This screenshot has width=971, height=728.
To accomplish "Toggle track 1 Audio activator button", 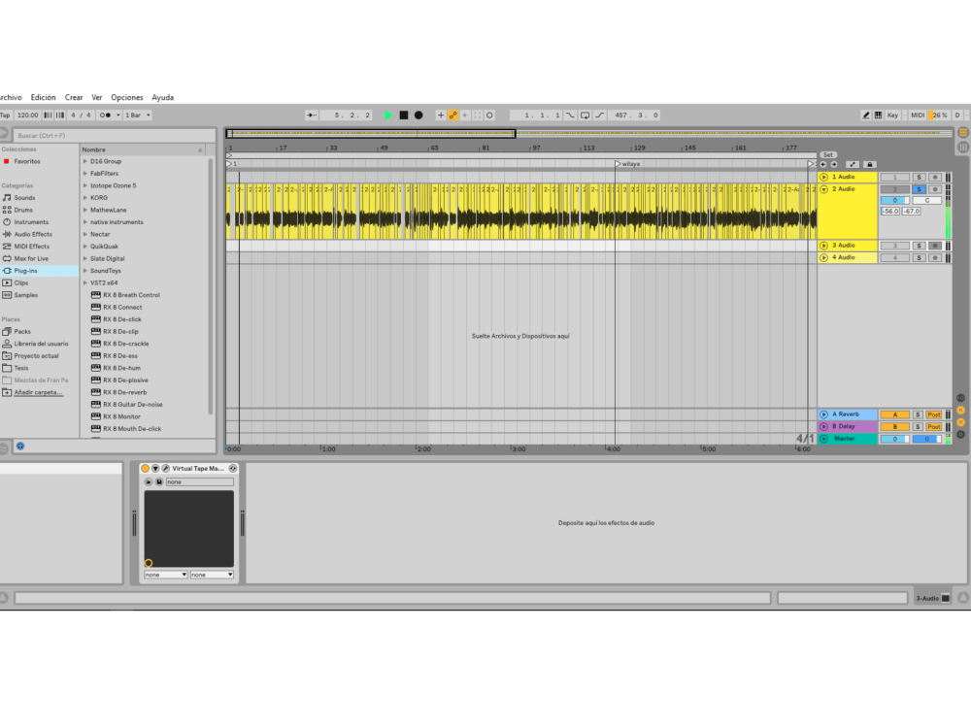I will pos(895,177).
